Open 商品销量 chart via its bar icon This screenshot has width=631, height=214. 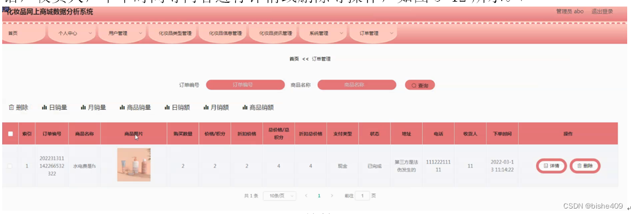[x=122, y=108]
